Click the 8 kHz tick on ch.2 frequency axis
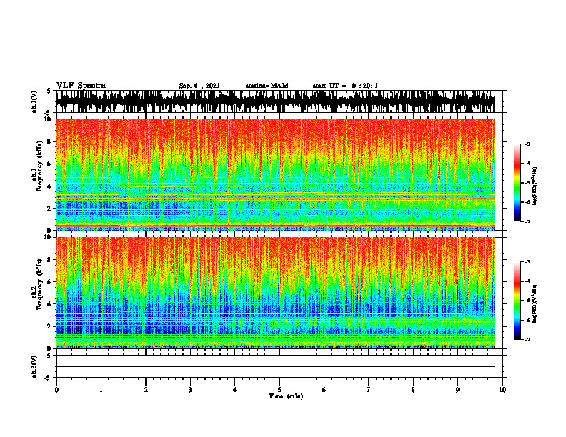Image resolution: width=566 pixels, height=437 pixels. [51, 260]
